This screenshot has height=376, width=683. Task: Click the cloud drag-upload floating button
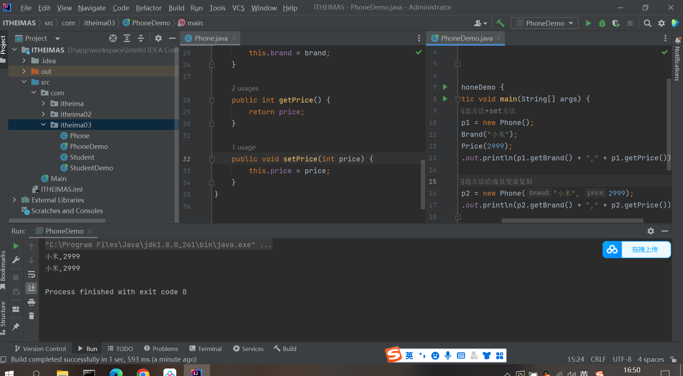[x=637, y=250]
